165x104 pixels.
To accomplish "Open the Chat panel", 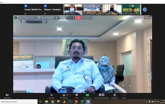I will [77, 96].
